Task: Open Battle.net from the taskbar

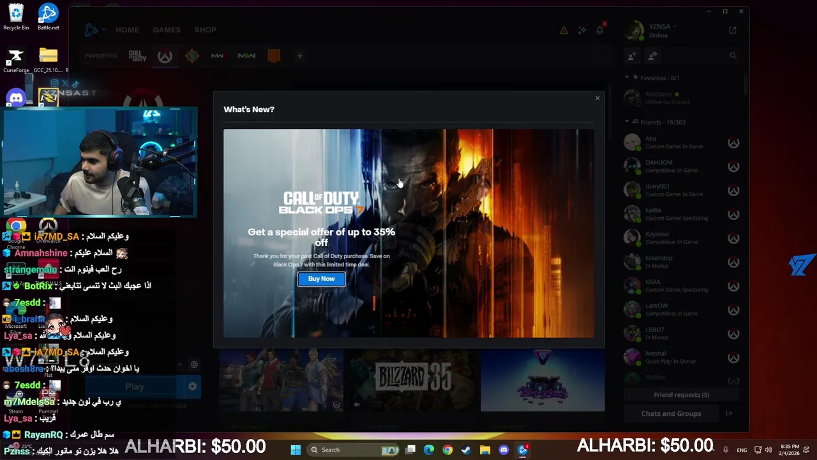Action: pyautogui.click(x=523, y=450)
